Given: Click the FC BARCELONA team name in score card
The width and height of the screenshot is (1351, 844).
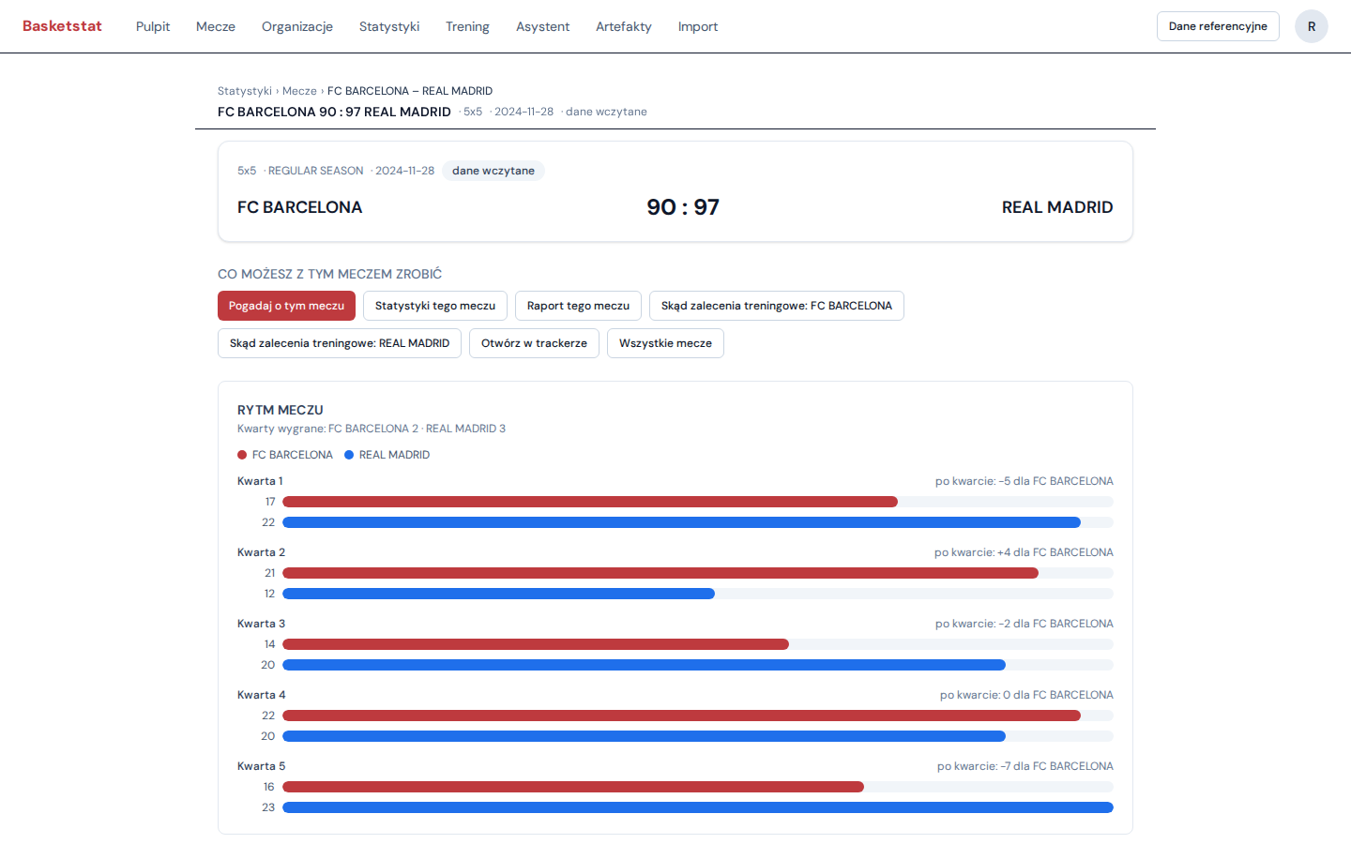Looking at the screenshot, I should (299, 207).
